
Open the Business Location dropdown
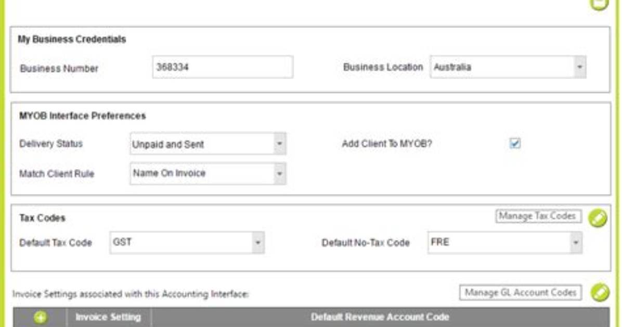pos(508,67)
